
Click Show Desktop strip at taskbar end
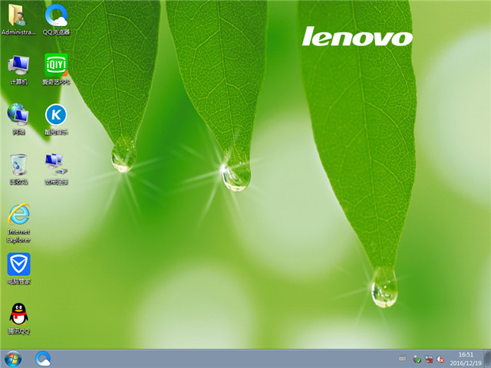click(488, 358)
